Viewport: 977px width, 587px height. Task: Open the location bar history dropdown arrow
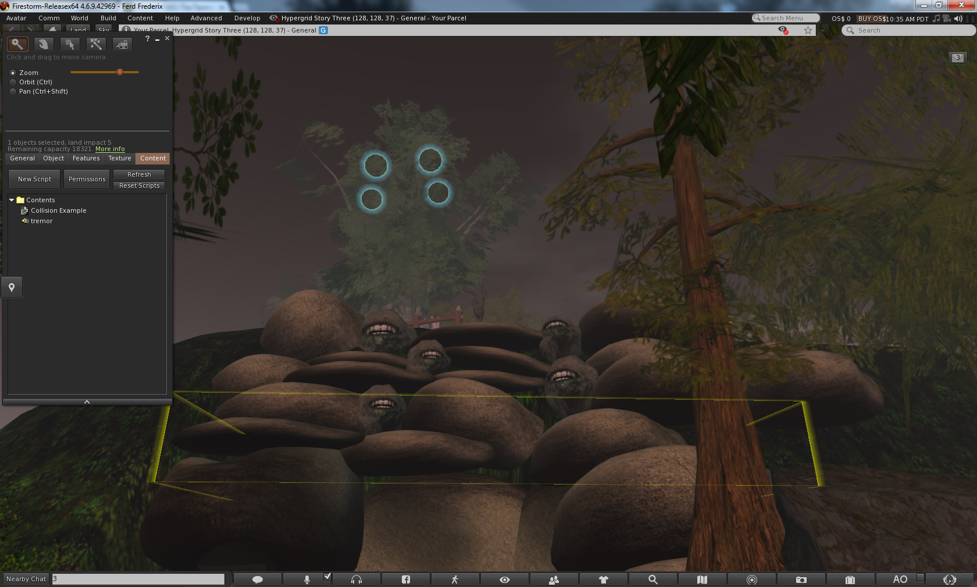click(822, 31)
